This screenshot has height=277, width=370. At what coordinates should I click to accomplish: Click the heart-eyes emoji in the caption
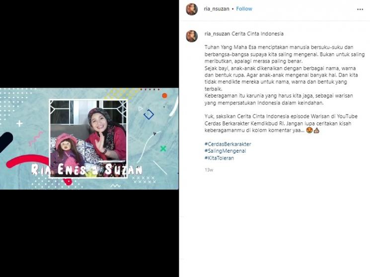click(x=309, y=130)
